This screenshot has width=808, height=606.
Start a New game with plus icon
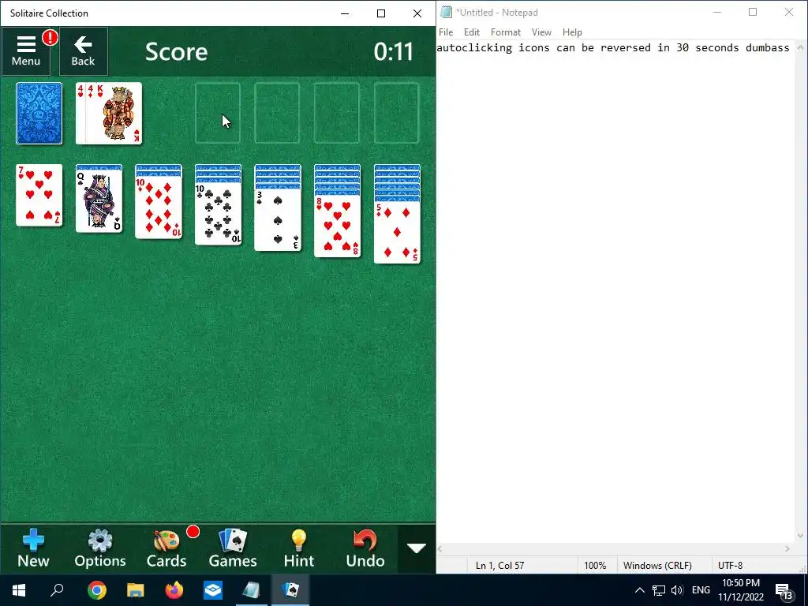click(x=33, y=548)
